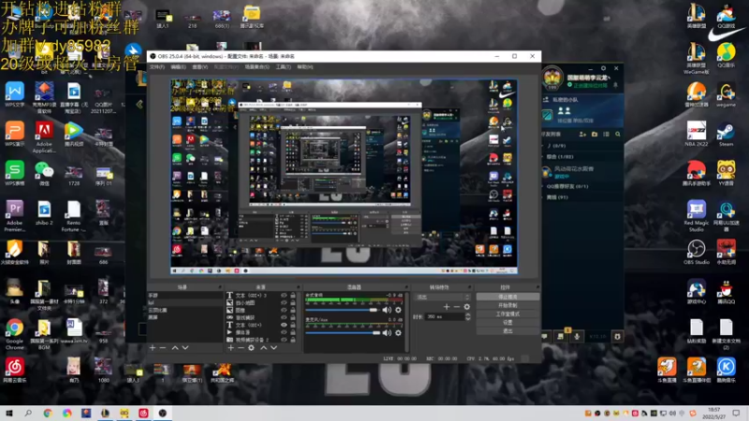Open desktop audio gear settings in mixer
This screenshot has height=421, width=749.
click(398, 311)
